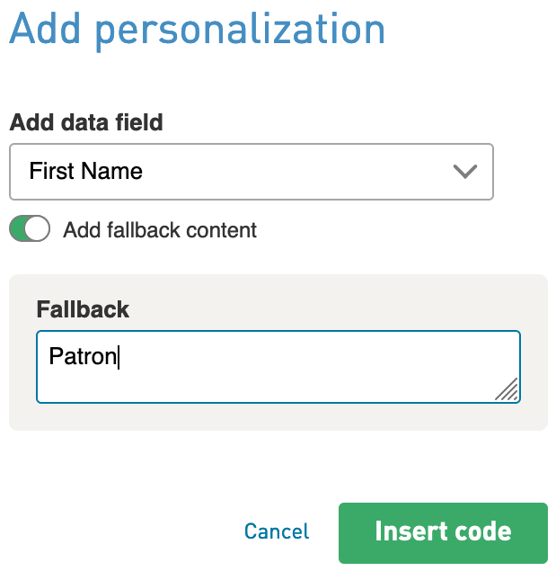This screenshot has height=571, width=556.
Task: Confirm by clicking green 'Insert code'
Action: [443, 532]
